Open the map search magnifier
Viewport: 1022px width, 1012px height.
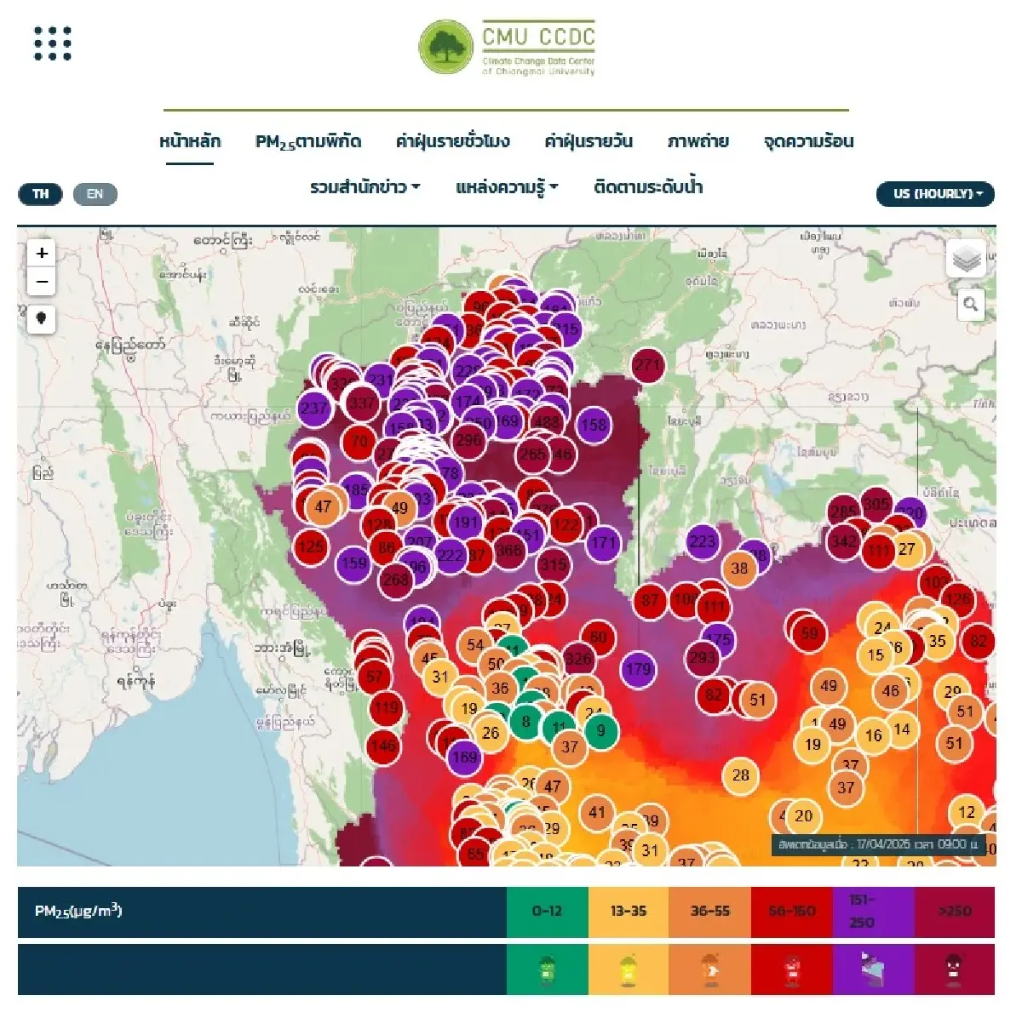970,305
